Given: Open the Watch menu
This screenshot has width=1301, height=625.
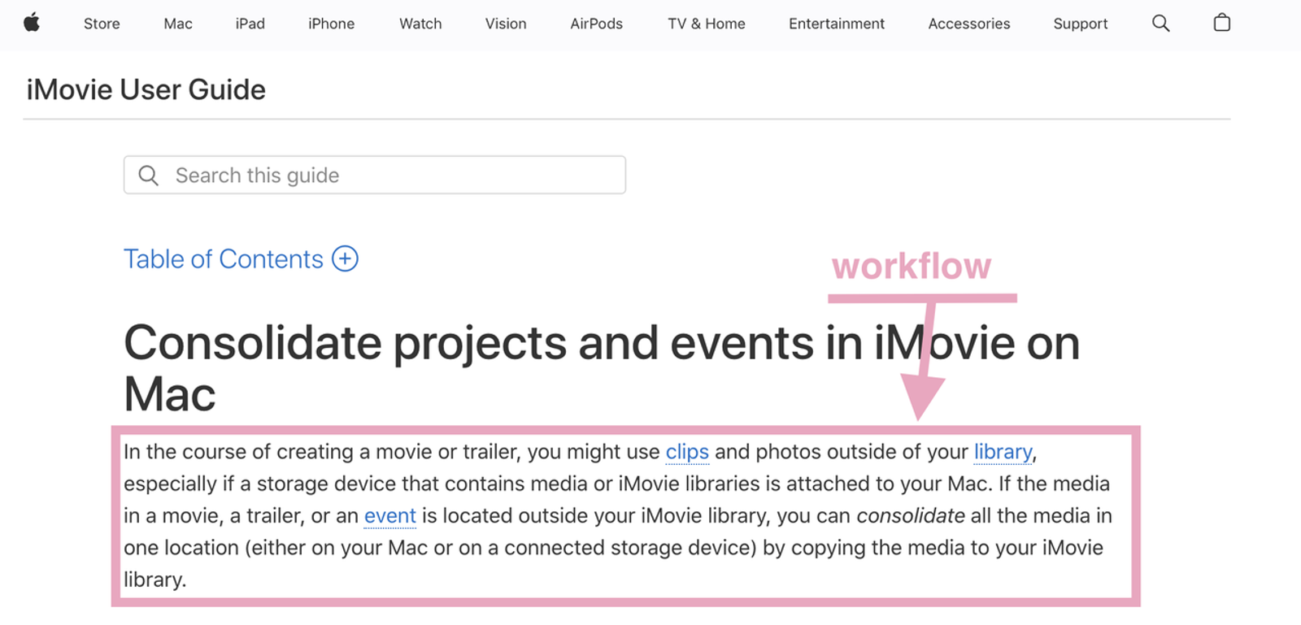Looking at the screenshot, I should coord(420,24).
